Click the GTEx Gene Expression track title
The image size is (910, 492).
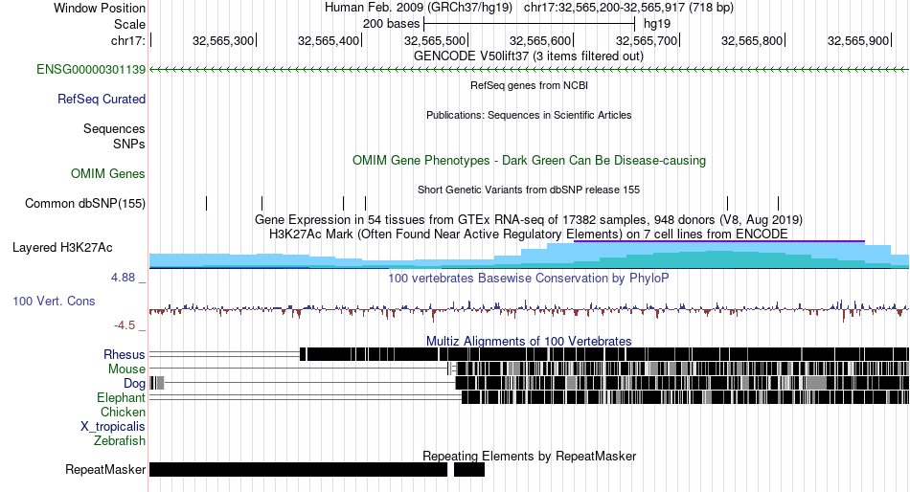pyautogui.click(x=529, y=220)
